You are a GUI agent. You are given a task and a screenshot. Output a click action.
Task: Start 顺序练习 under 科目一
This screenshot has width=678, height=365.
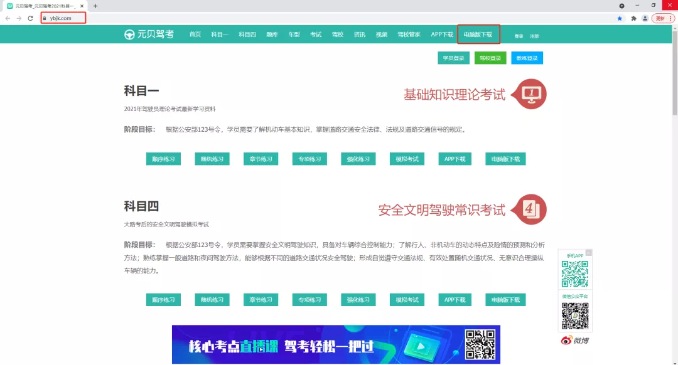tap(163, 159)
